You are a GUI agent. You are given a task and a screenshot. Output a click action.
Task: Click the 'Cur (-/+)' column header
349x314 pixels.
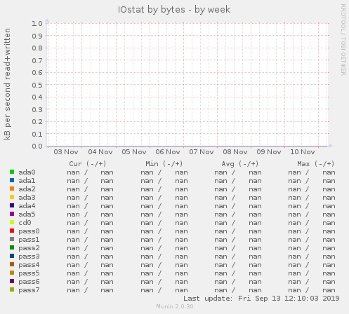(x=88, y=164)
